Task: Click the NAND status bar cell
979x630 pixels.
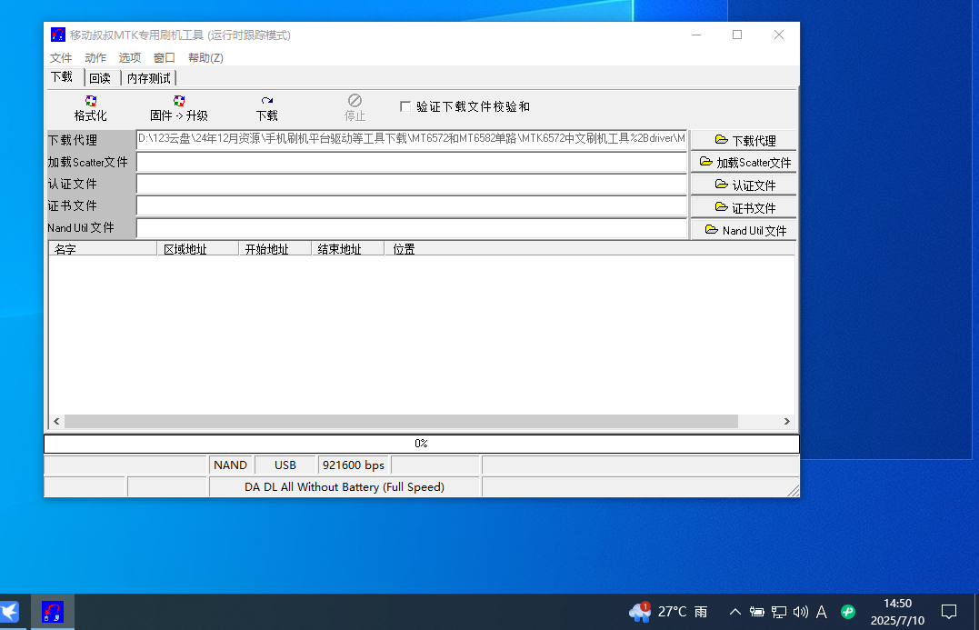Action: click(230, 465)
